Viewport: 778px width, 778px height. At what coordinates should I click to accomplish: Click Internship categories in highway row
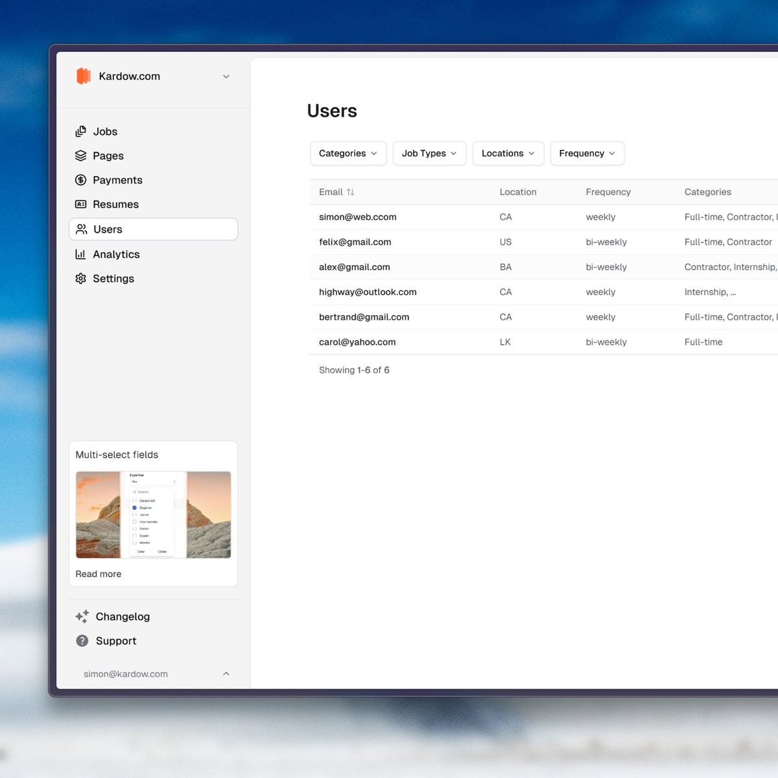click(x=710, y=292)
